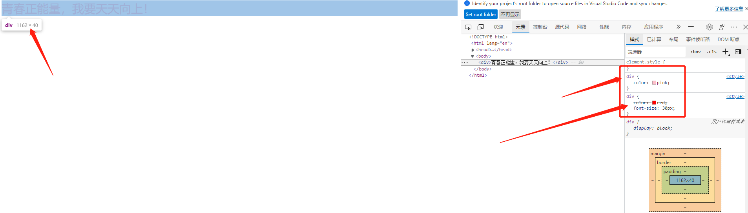Viewport: 748px width, 213px height.
Task: Click the border label in box model
Action: tap(664, 162)
